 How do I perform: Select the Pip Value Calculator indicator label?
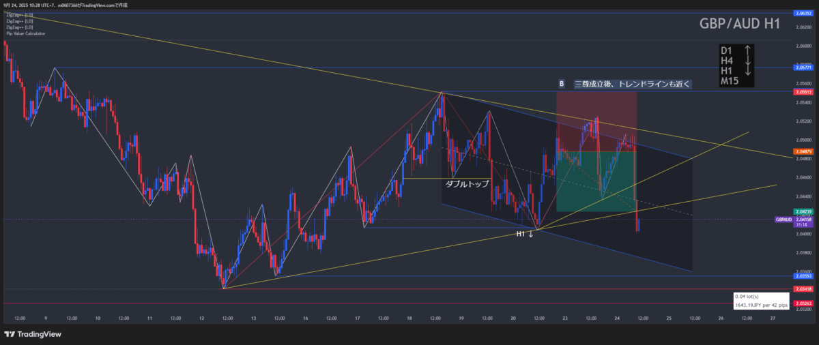coord(26,33)
